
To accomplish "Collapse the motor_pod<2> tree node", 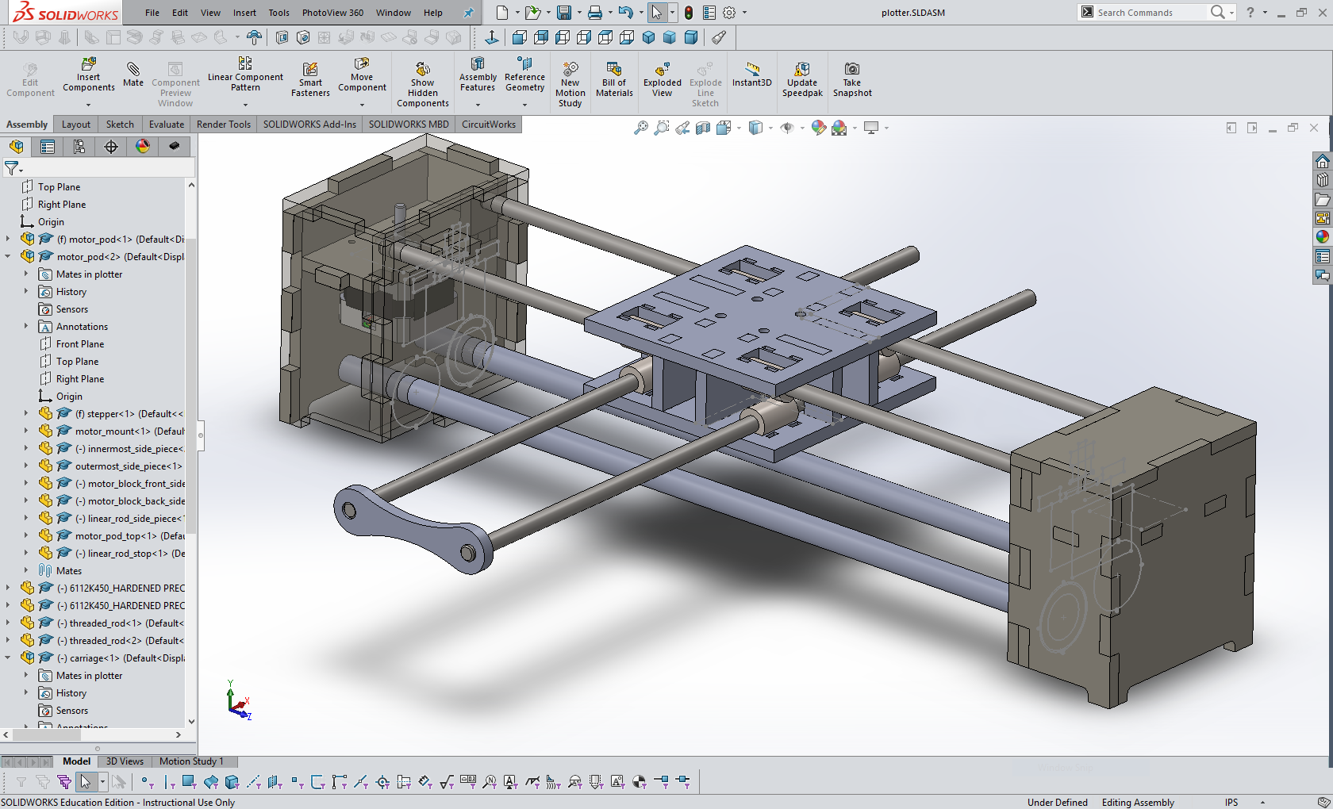I will [x=8, y=257].
